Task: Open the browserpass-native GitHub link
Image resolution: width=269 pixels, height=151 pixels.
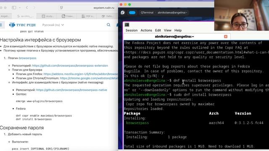Action: (71, 90)
